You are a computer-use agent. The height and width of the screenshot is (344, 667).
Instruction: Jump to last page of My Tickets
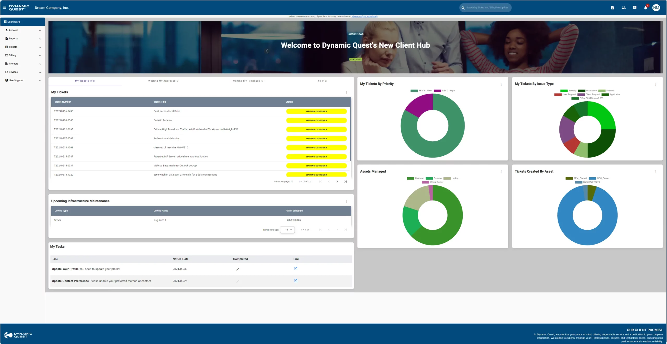(345, 182)
